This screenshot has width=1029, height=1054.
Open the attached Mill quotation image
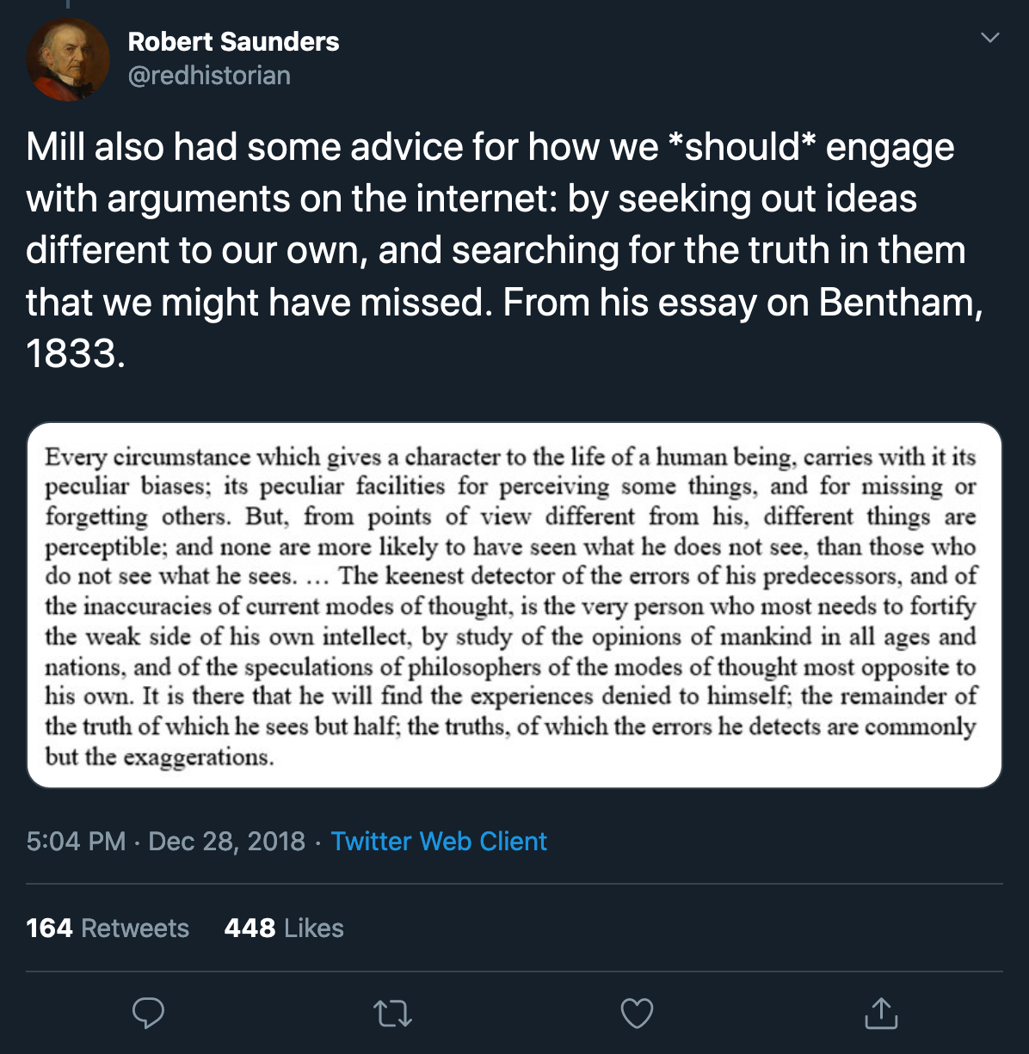pyautogui.click(x=514, y=605)
